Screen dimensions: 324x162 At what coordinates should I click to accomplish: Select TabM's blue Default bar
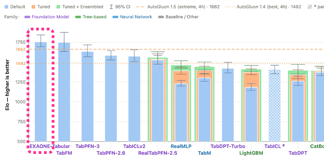coord(204,110)
